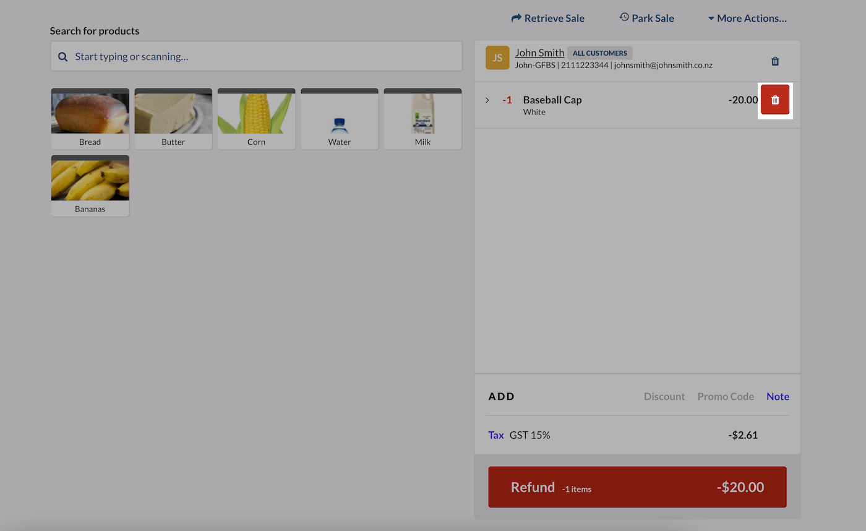Viewport: 866px width, 531px height.
Task: Switch to the Promo Code tab
Action: coord(726,396)
